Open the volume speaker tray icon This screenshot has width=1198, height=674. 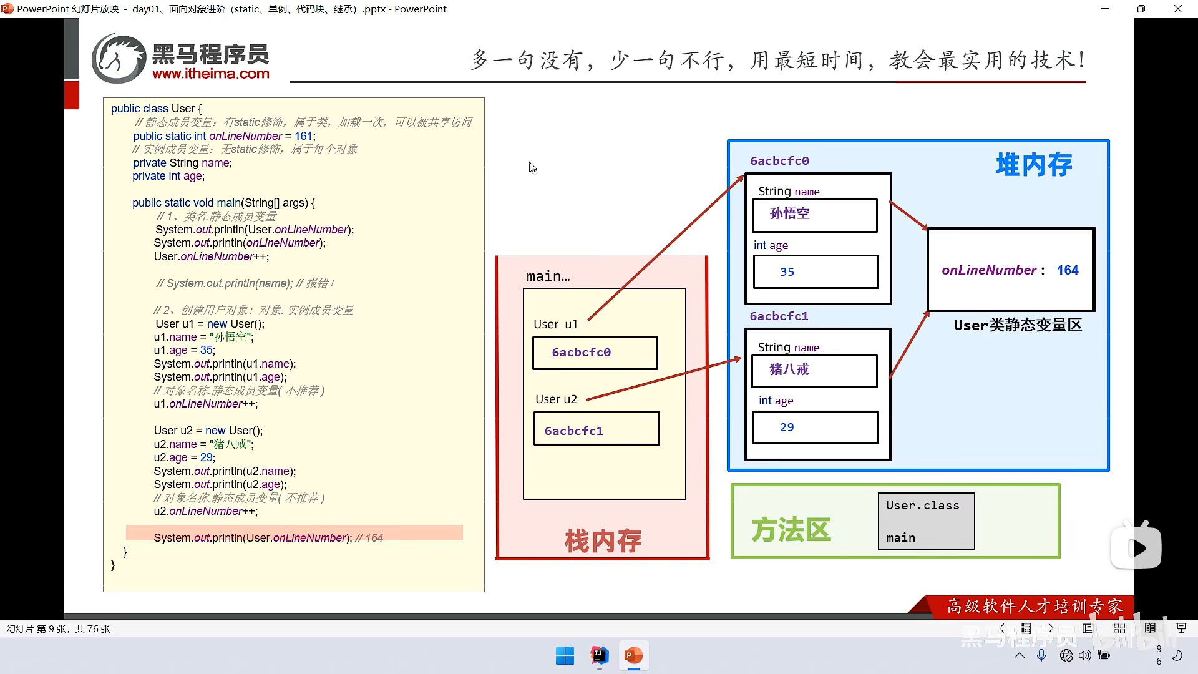click(1085, 655)
